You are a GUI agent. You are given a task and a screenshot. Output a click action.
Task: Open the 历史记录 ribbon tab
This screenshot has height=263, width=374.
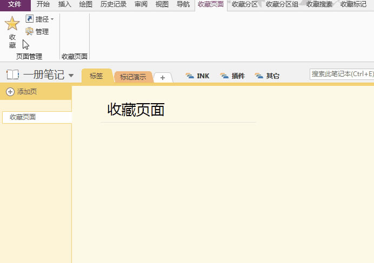point(113,4)
